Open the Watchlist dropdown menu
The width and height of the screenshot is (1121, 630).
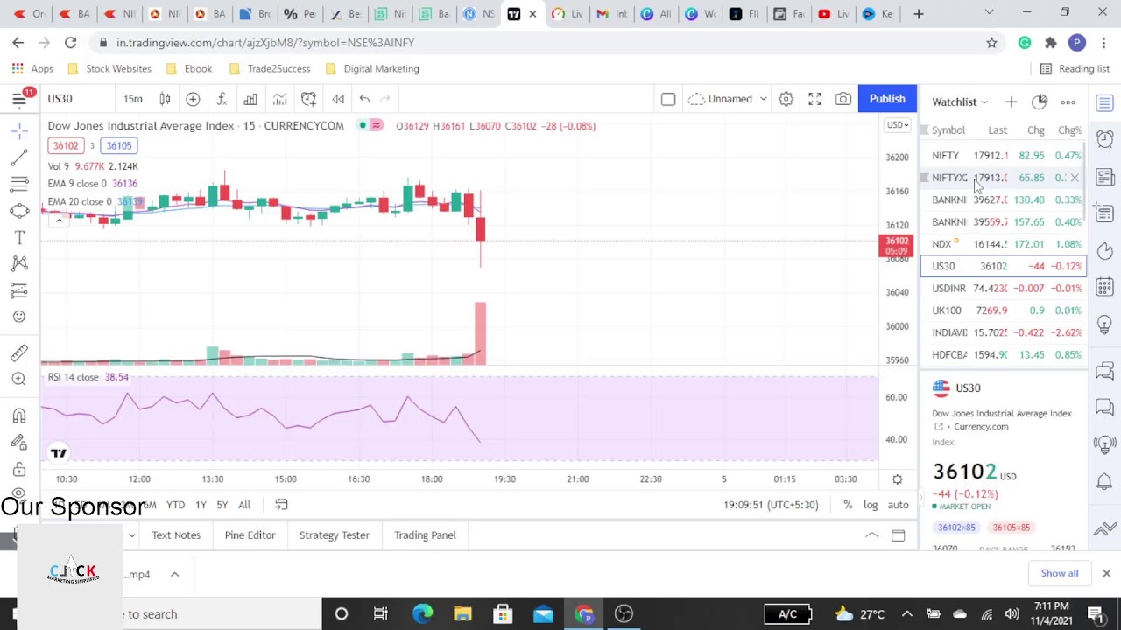pos(960,102)
